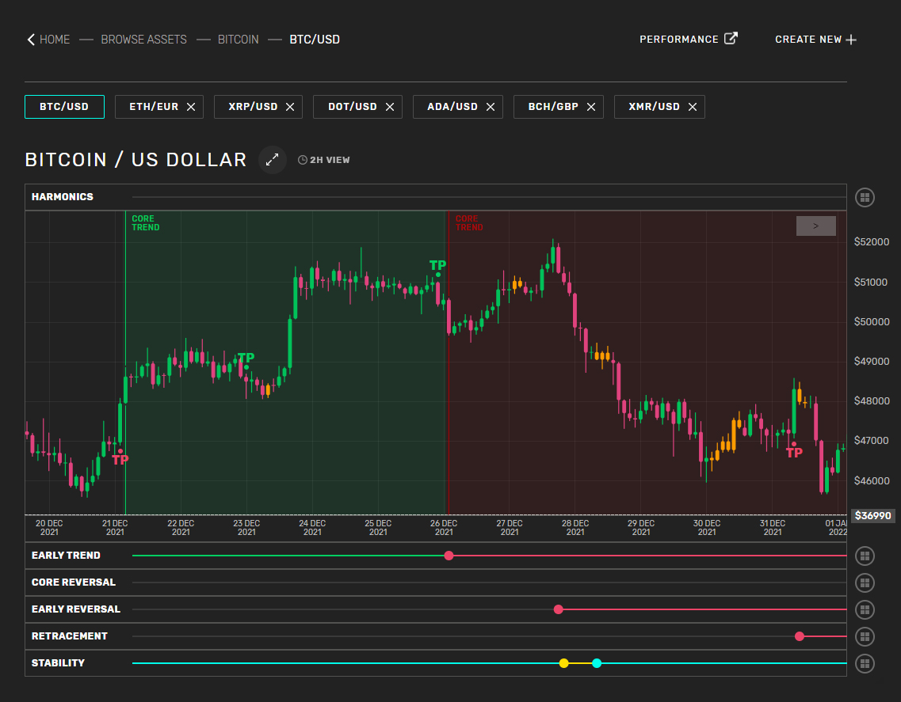Image resolution: width=901 pixels, height=702 pixels.
Task: Click the chart scroll-right arrow button
Action: [816, 226]
